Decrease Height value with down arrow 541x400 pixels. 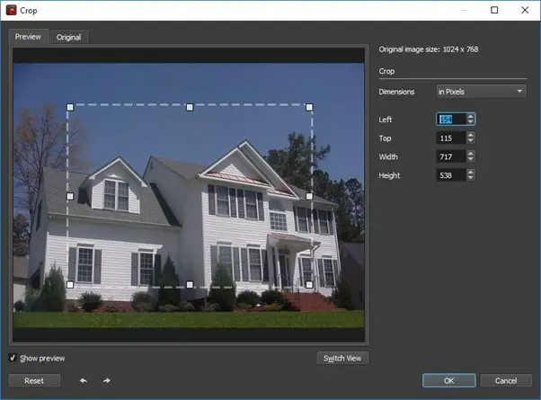(x=471, y=178)
